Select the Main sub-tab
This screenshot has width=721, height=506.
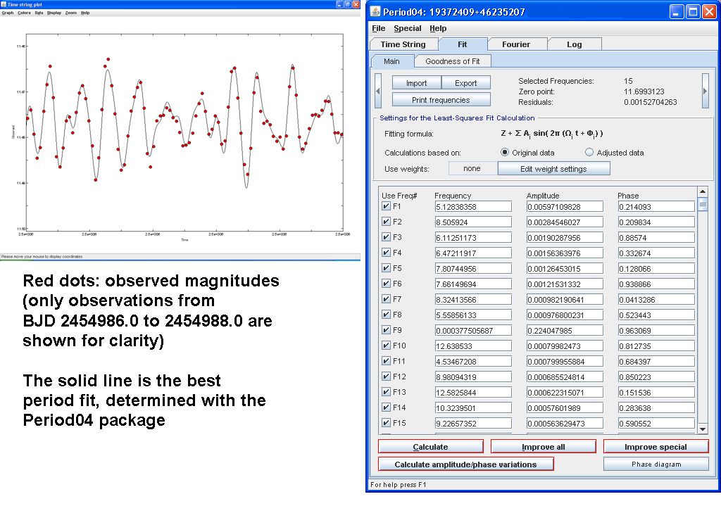391,61
